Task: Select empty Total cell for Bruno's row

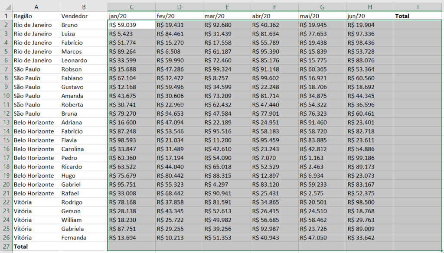Action: coord(418,25)
